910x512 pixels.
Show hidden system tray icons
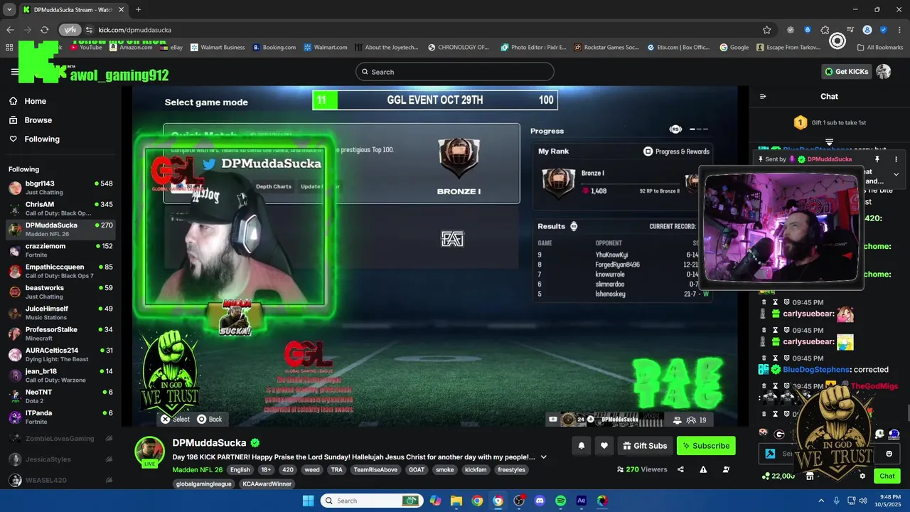click(x=821, y=501)
